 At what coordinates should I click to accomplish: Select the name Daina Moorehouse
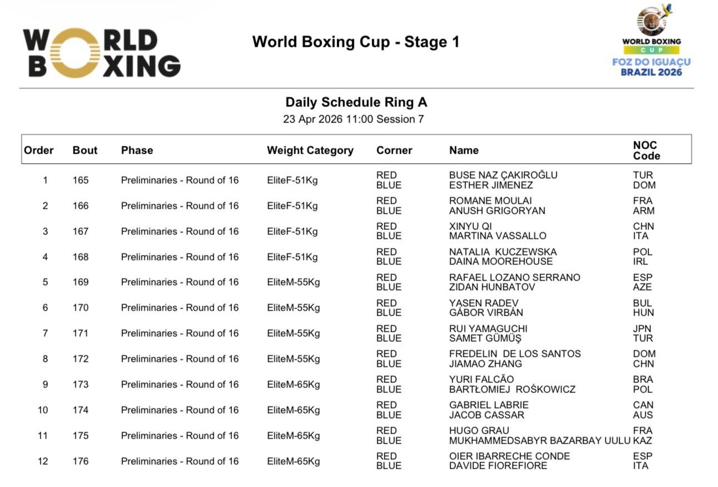[x=501, y=262]
